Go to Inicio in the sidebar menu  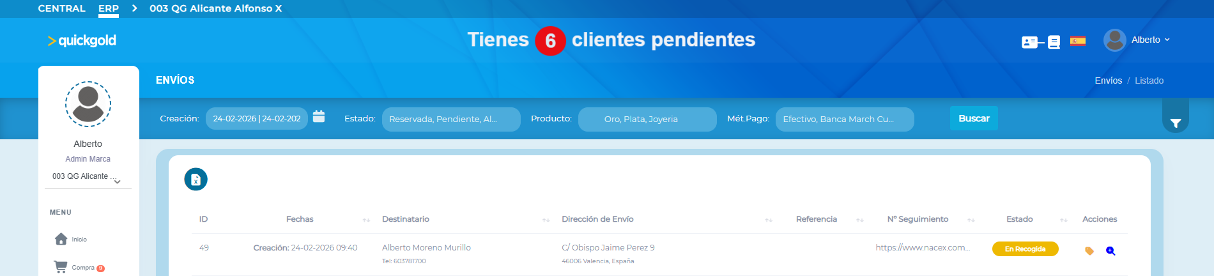tap(79, 239)
